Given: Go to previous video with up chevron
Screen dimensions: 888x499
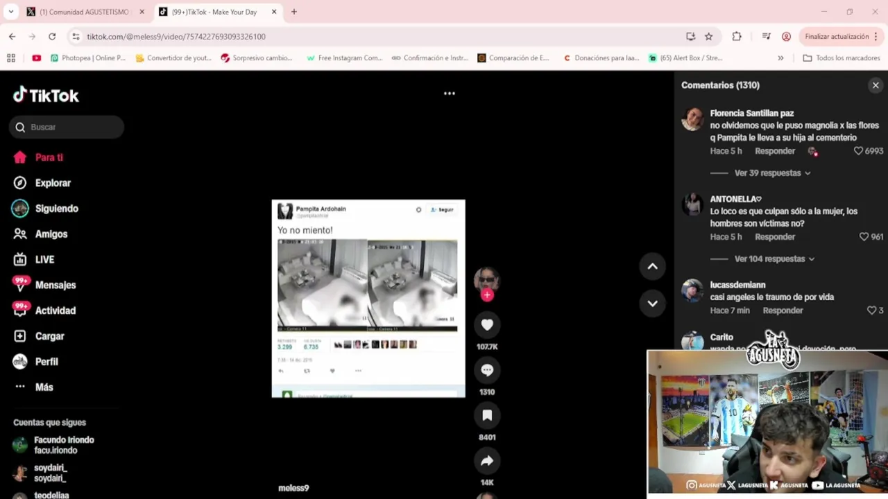Looking at the screenshot, I should [653, 266].
